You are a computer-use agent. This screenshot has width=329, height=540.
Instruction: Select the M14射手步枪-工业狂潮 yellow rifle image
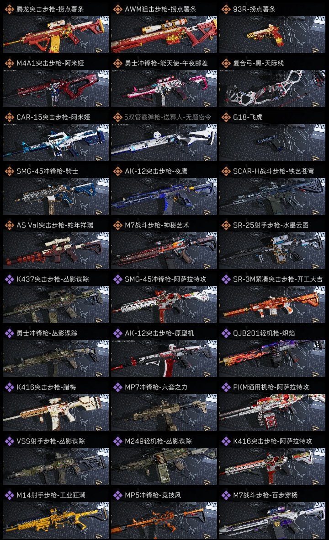point(56,520)
